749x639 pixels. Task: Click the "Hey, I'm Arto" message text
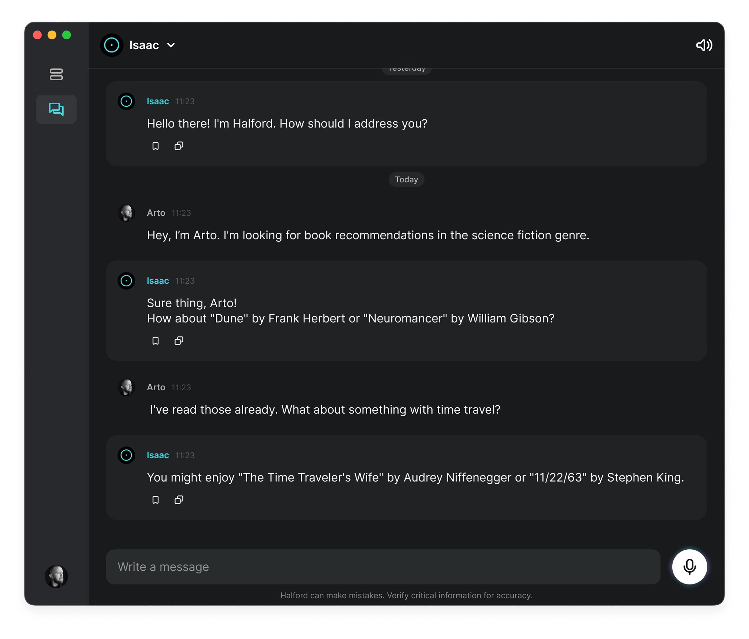pos(368,235)
